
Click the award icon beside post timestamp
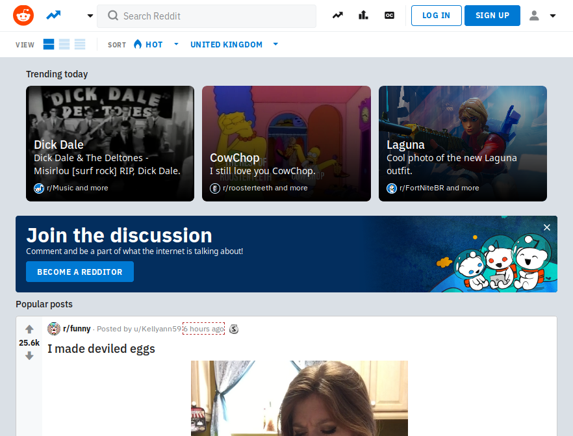[x=234, y=329]
